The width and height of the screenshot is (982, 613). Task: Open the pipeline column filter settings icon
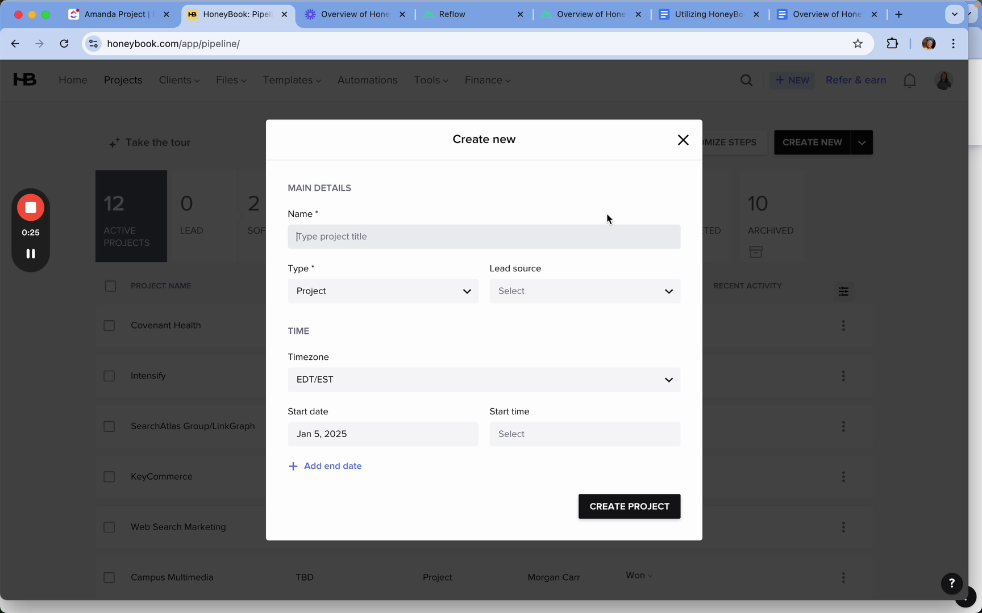click(x=843, y=291)
